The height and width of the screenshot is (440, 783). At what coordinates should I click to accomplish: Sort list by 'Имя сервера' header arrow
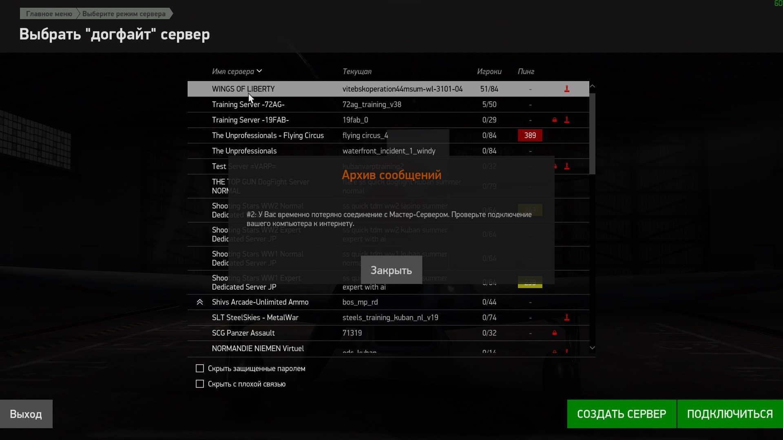259,71
